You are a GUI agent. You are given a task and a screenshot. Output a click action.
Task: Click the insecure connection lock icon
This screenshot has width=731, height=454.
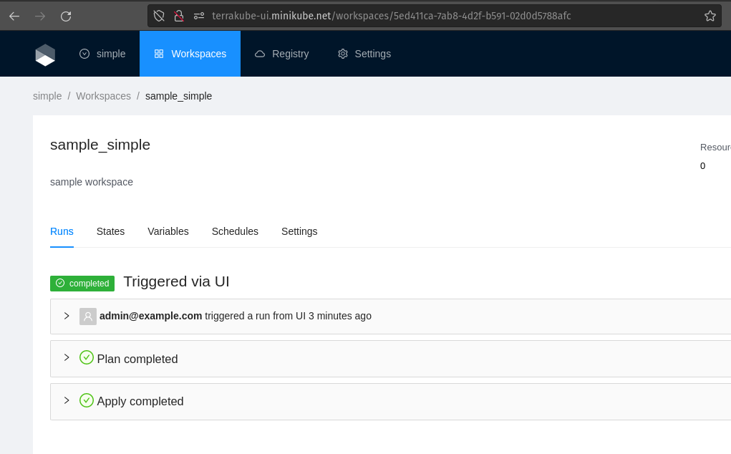179,16
